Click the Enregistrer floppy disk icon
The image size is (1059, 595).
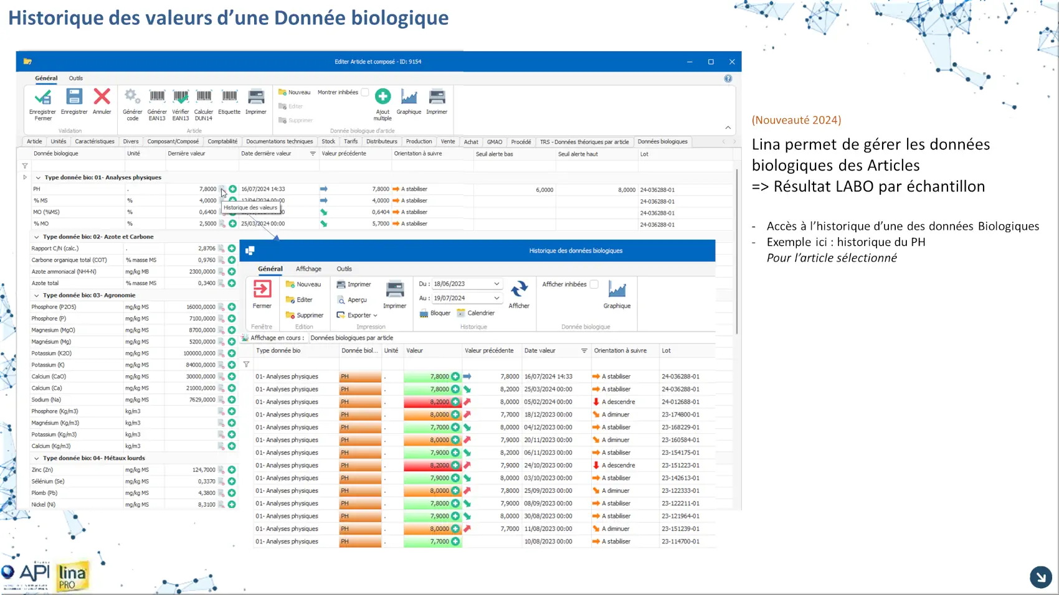(74, 97)
